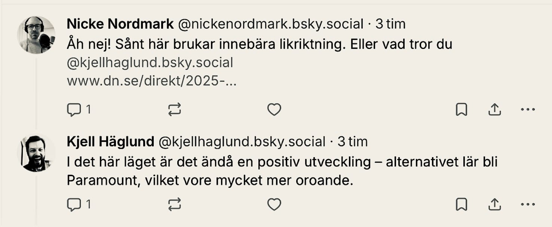Open the @kjellhaglund.bsky.social mention in Nicke's post

(150, 63)
